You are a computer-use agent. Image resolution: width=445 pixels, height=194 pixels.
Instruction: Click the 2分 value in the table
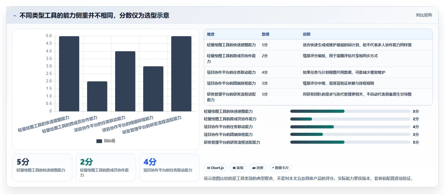tap(265, 56)
